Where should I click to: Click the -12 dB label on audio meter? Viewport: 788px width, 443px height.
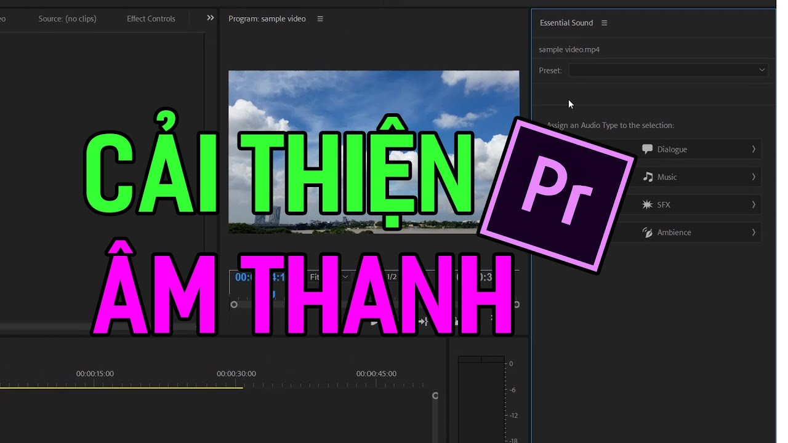[513, 415]
